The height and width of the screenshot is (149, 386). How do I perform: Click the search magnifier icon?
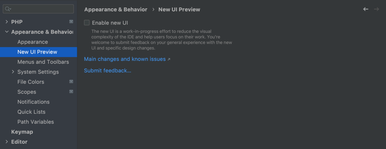click(8, 9)
